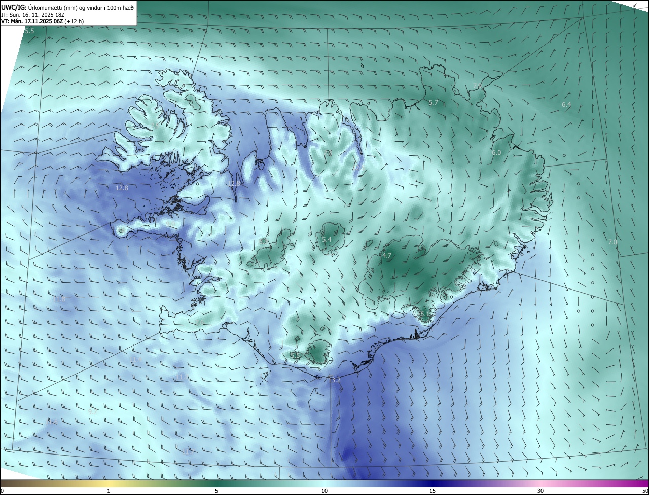
Task: Click the 9.7 value label
Action: pyautogui.click(x=92, y=412)
